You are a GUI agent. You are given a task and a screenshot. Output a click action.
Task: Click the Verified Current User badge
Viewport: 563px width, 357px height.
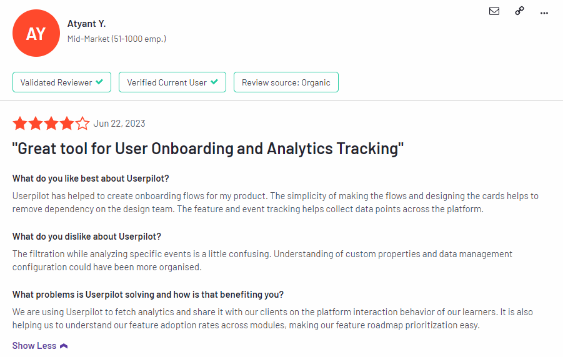pyautogui.click(x=172, y=82)
